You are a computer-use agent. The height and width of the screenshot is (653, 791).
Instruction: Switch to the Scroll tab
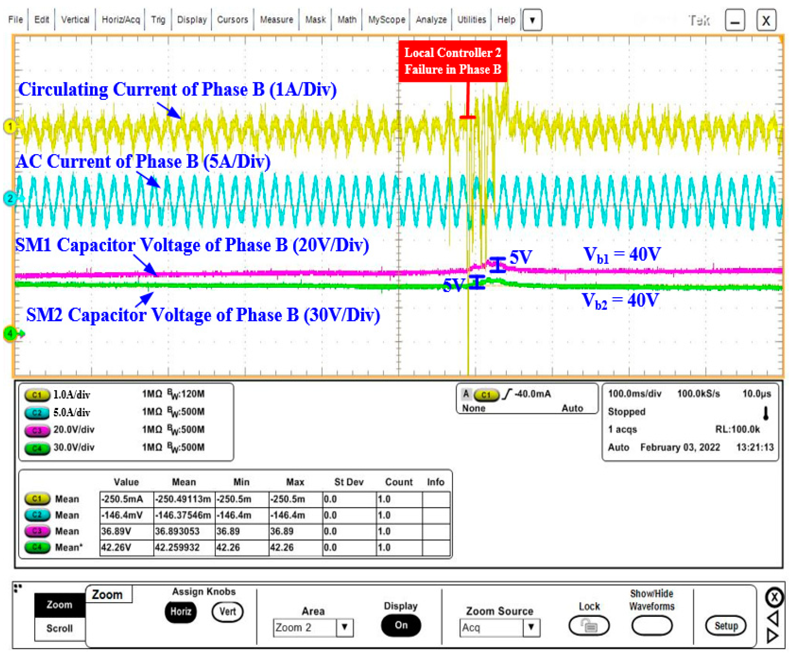pos(60,628)
